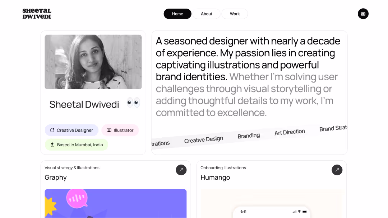Click the mail envelope contact icon
Image resolution: width=388 pixels, height=218 pixels.
pyautogui.click(x=363, y=14)
